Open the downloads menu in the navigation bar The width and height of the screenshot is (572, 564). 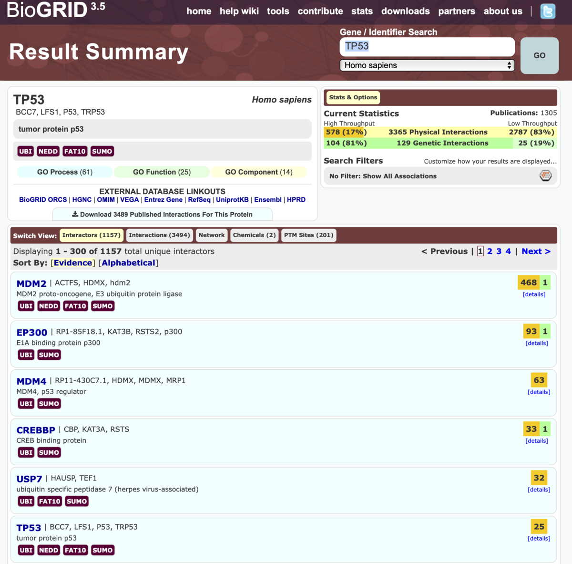click(x=405, y=11)
